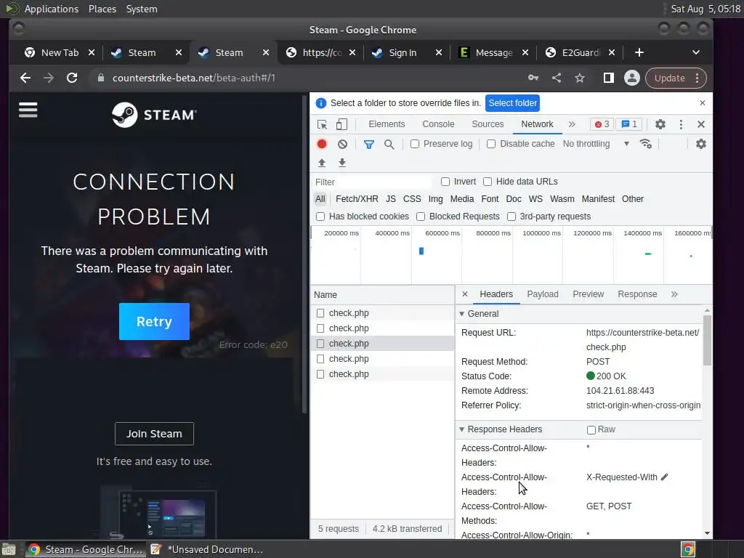Toggle the network filter funnel icon

[368, 144]
